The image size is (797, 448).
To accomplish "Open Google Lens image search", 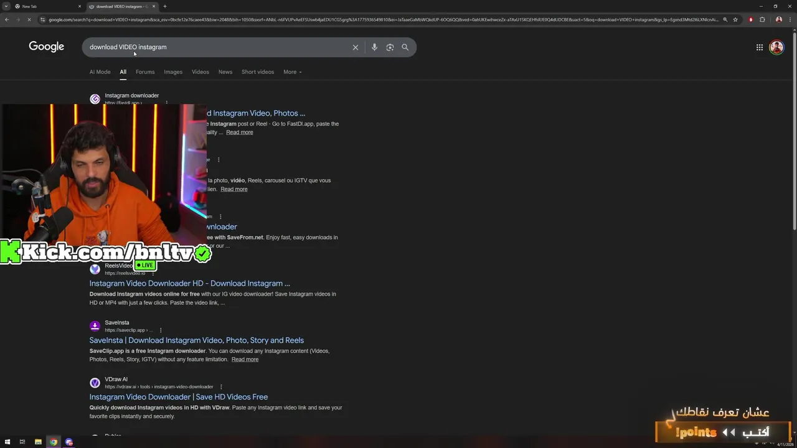I will point(390,47).
